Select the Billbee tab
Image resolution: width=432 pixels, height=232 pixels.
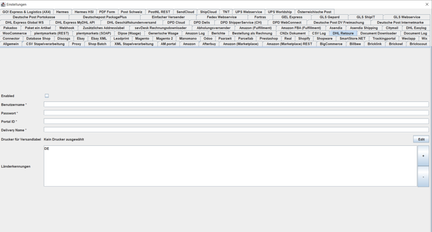(355, 44)
